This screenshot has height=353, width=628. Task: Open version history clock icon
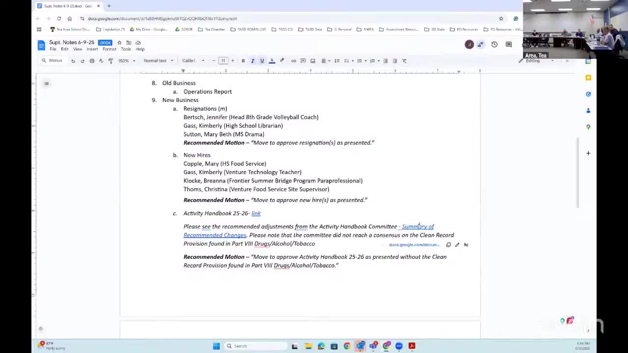tap(494, 45)
